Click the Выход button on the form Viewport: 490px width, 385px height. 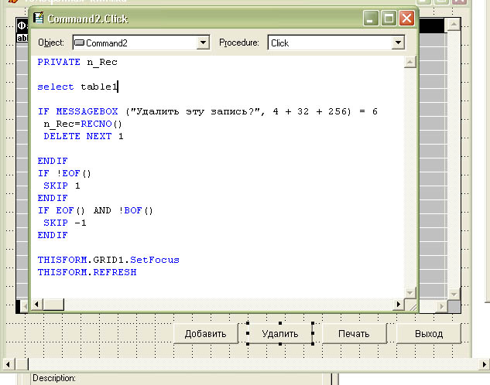point(429,334)
